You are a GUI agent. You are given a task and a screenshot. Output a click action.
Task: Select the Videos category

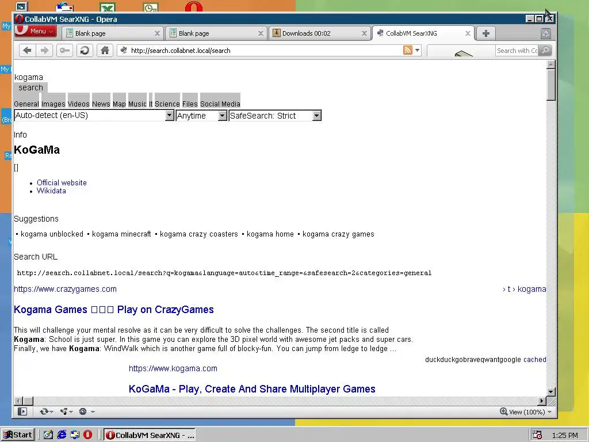(x=78, y=104)
